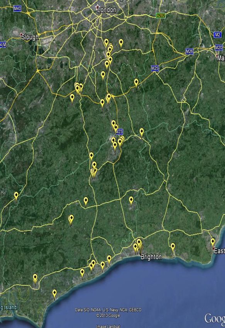Click the 2013 Google copyright text
The width and height of the screenshot is (225, 328).
[108, 316]
